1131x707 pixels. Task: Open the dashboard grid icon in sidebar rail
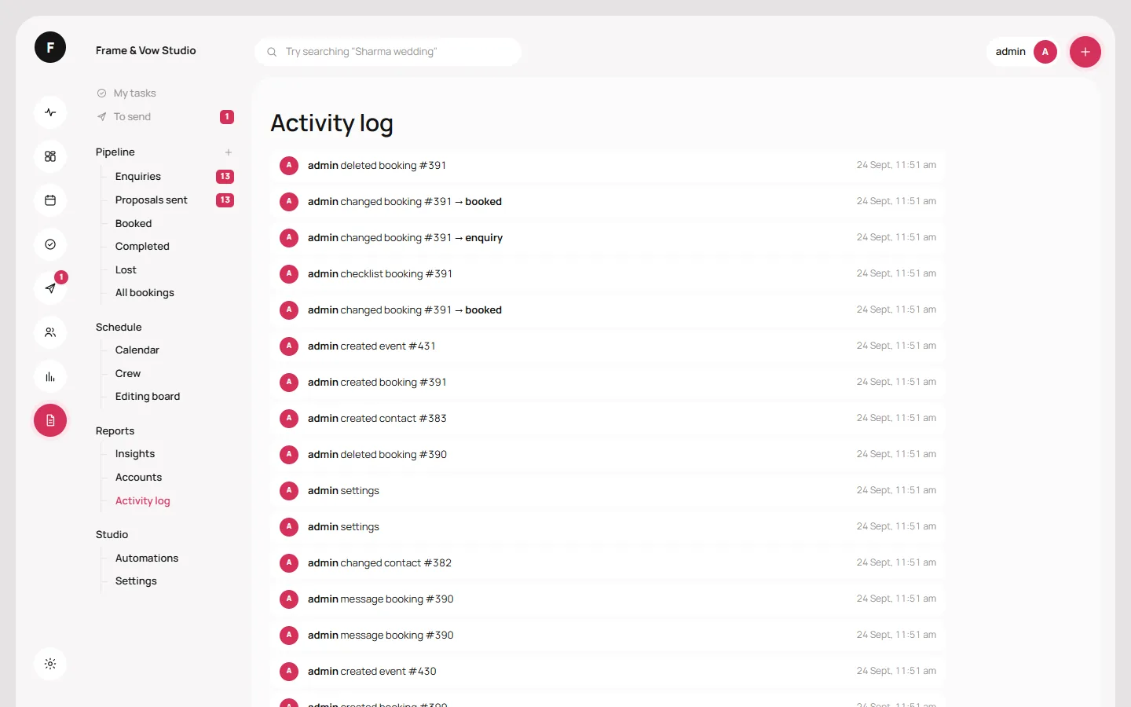50,156
